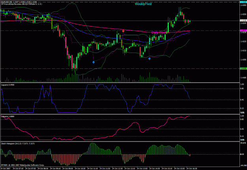Image resolution: width=247 pixels, height=170 pixels.
Task: Click the 24 Oct 09:10 time label
Action: pyautogui.click(x=55, y=168)
